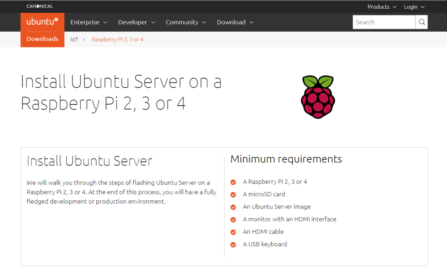Click the checkmark beside An Ubuntu Server image
Image resolution: width=447 pixels, height=273 pixels.
coord(233,207)
